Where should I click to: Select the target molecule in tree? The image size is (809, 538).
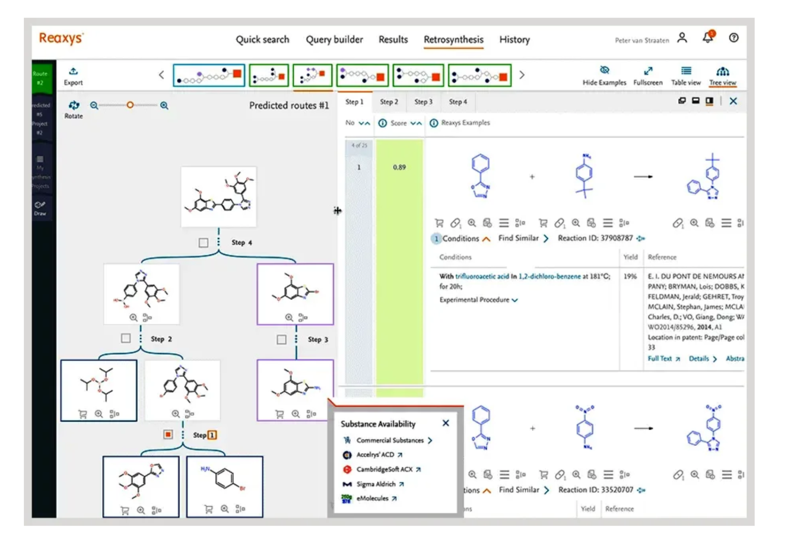218,197
